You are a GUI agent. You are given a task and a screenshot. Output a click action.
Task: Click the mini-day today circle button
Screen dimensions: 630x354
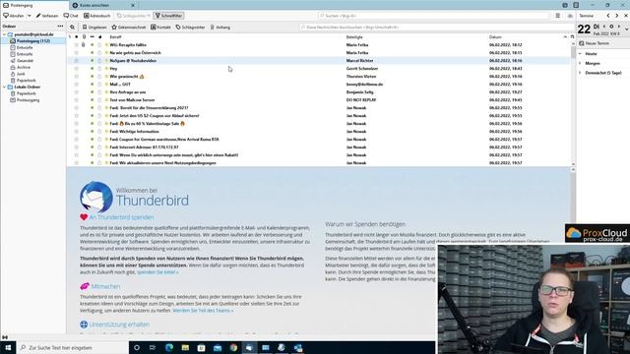(611, 27)
